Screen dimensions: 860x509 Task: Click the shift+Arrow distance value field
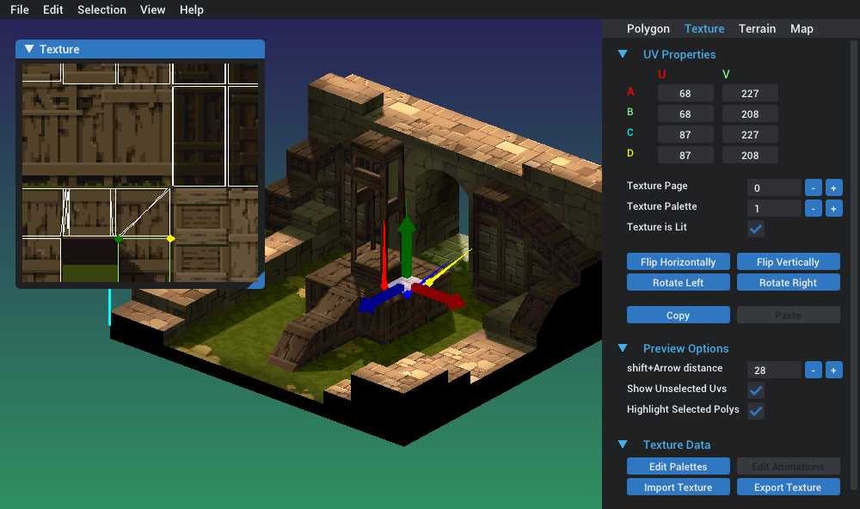(774, 370)
